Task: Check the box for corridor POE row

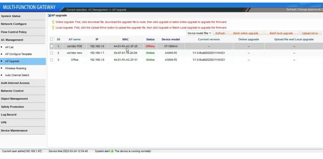Action: click(x=52, y=46)
